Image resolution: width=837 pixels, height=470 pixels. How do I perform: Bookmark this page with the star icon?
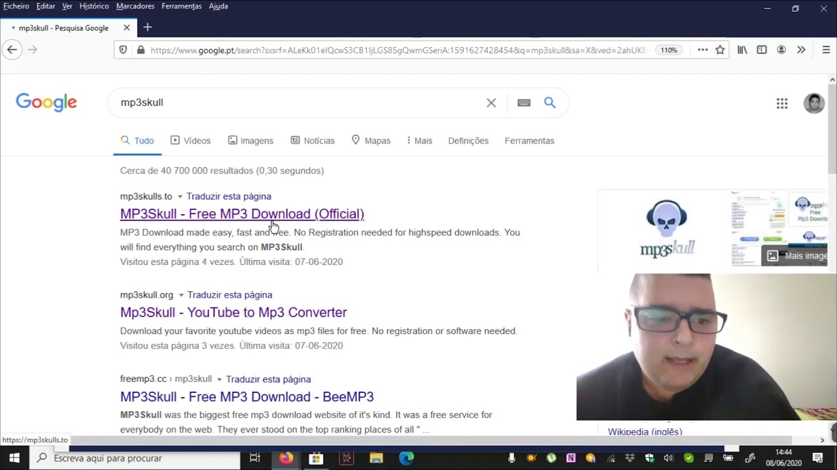coord(720,50)
